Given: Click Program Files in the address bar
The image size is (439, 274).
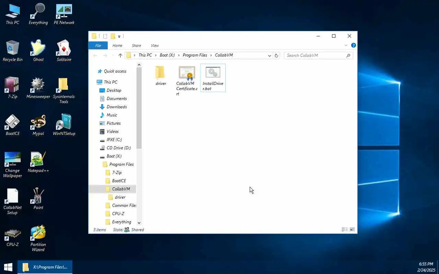Looking at the screenshot, I should tap(195, 55).
